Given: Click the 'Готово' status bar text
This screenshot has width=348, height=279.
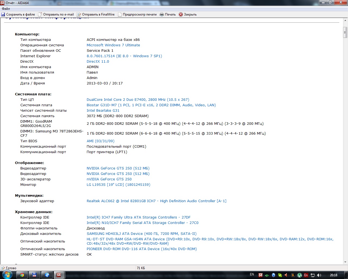Looking at the screenshot, I should click(x=11, y=268).
